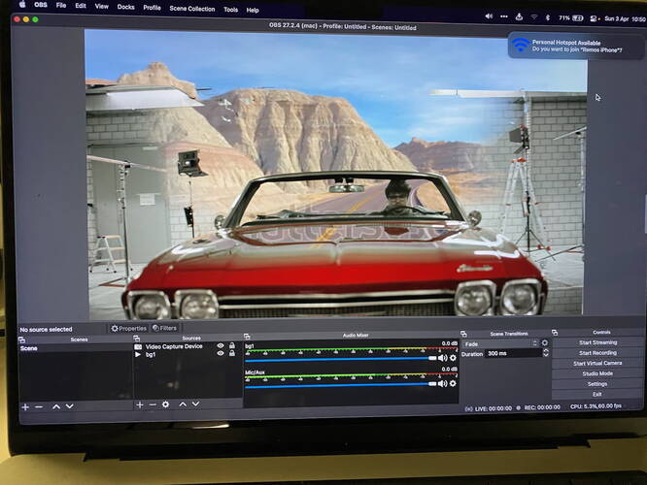Click the REC: 00:00:00 status text
Screen dimensions: 647x485
542,407
